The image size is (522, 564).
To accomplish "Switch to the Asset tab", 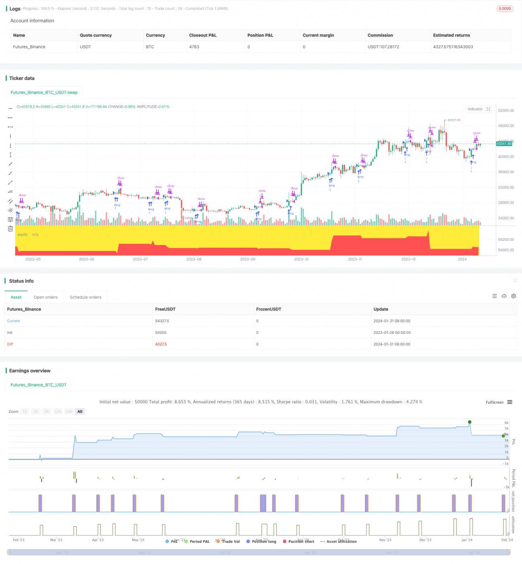I will tap(16, 297).
